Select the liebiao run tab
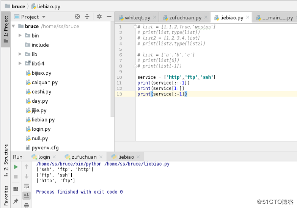 click(126, 157)
